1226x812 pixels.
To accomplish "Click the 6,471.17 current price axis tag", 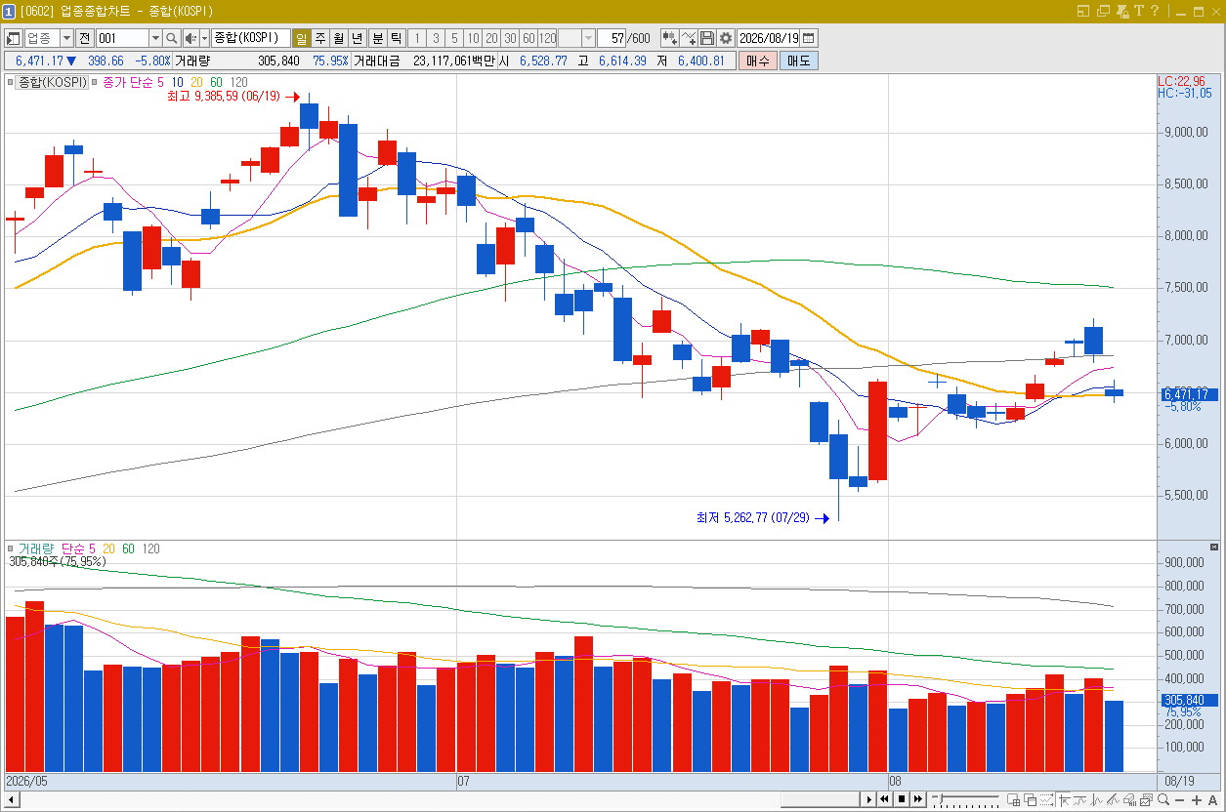I will tap(1190, 394).
